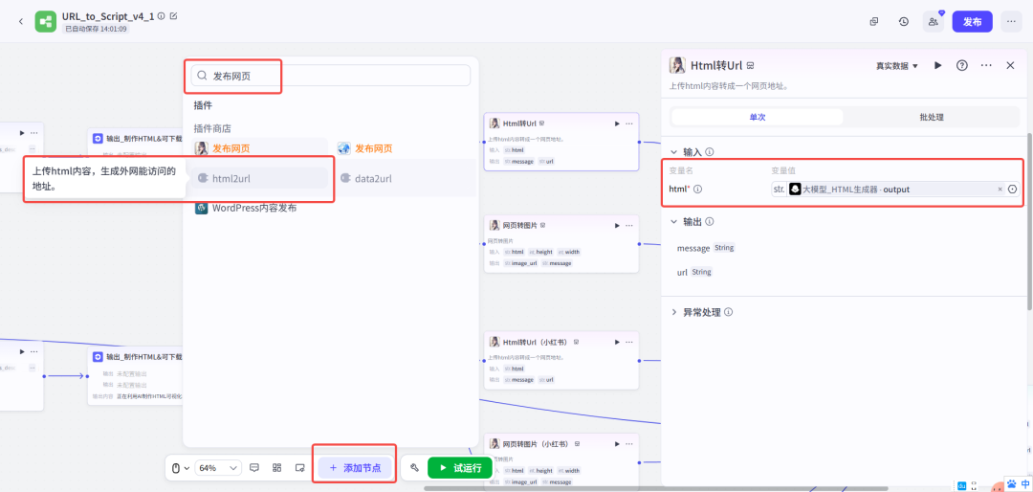Viewport: 1033px width, 492px height.
Task: Open the top-right more options menu
Action: click(1011, 21)
